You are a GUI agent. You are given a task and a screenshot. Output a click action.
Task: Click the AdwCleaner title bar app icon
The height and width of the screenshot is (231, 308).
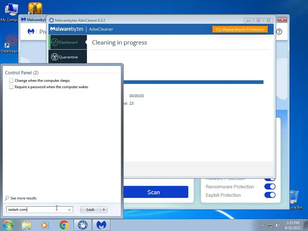(51, 20)
